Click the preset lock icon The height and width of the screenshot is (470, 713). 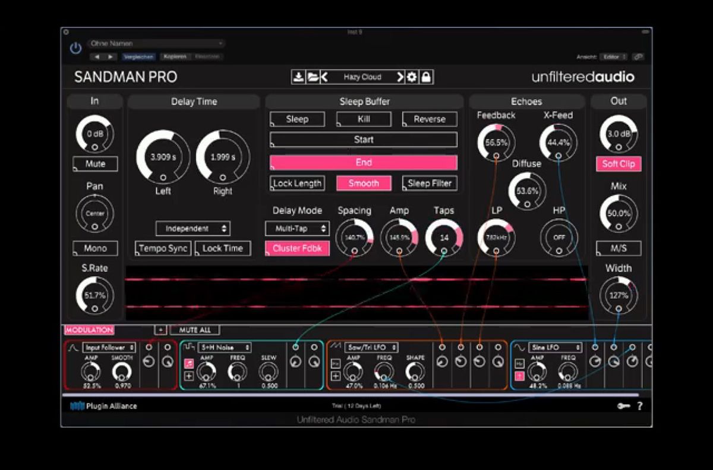[x=426, y=77]
